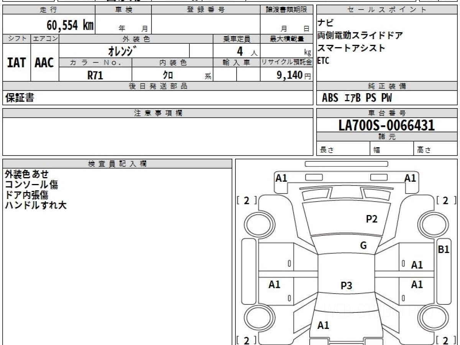
Task: Select the セールスポイント header
Action: [x=387, y=10]
